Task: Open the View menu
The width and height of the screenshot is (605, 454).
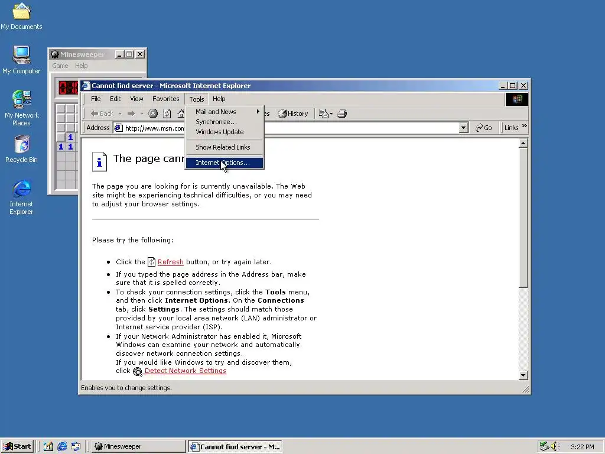Action: pos(136,99)
